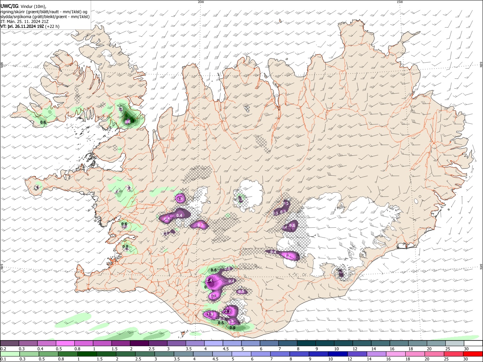Screen dimensions: 483x362
Task: Select the '0.9' precipitation value on the south coast
Action: [232, 328]
